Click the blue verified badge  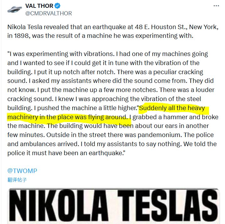tap(58, 6)
